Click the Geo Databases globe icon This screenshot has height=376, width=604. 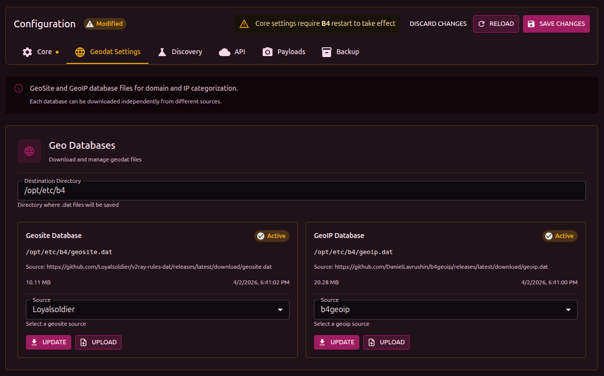(x=29, y=151)
